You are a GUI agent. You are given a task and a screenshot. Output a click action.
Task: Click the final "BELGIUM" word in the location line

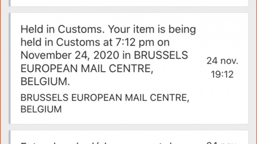point(41,109)
